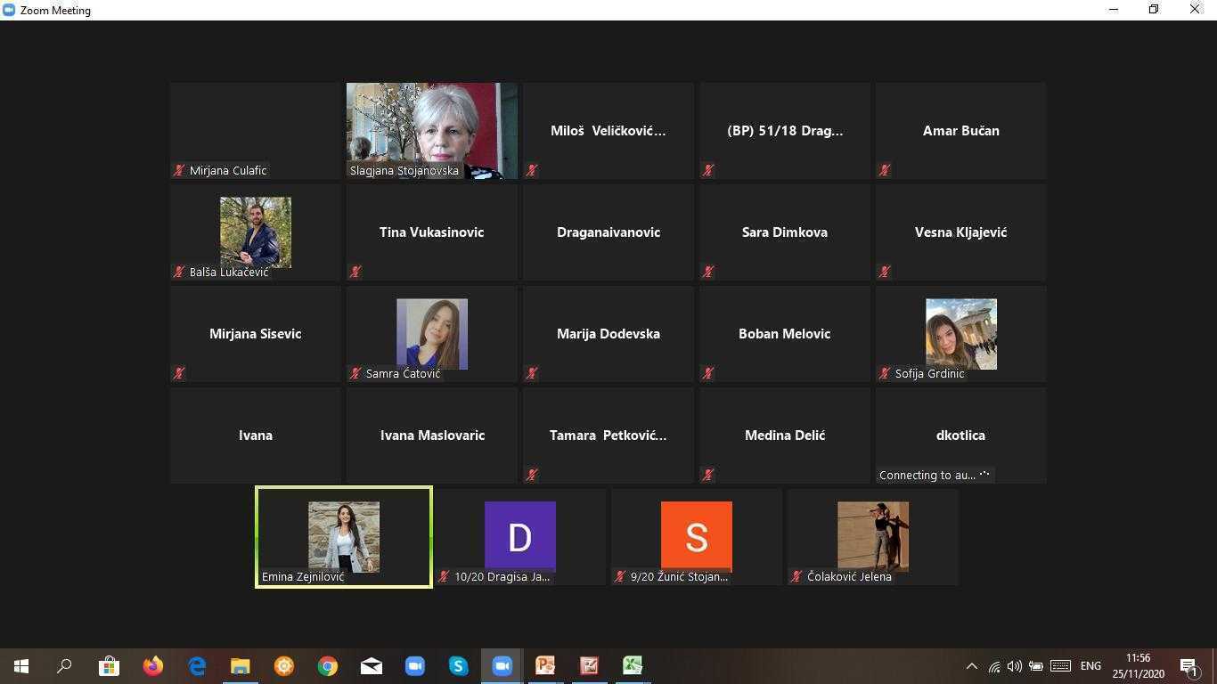
Task: Select Emina Zejnilović's highlighted tile
Action: pyautogui.click(x=344, y=537)
